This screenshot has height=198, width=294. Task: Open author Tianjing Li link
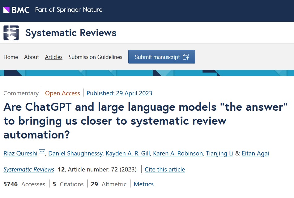[x=219, y=153]
